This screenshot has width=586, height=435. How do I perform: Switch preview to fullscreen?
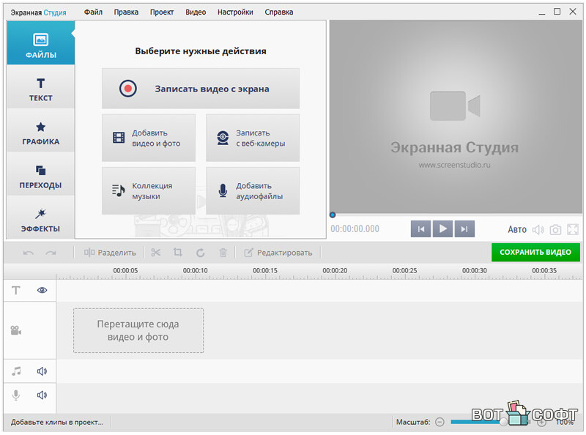pos(573,229)
